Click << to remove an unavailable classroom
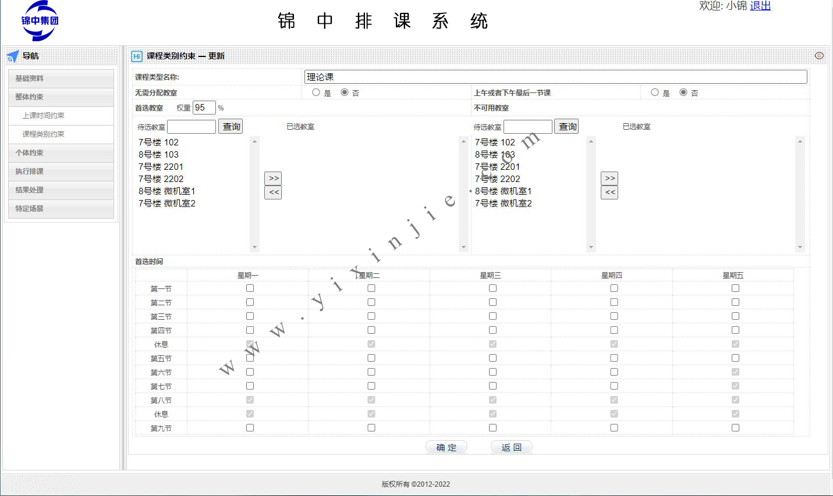This screenshot has width=833, height=496. [609, 192]
